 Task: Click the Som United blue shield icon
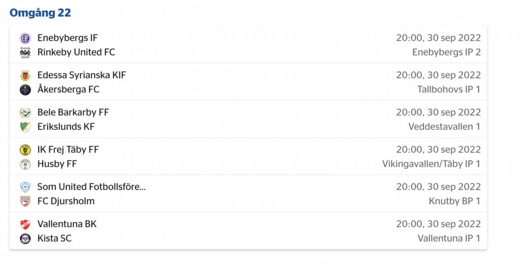click(x=25, y=187)
